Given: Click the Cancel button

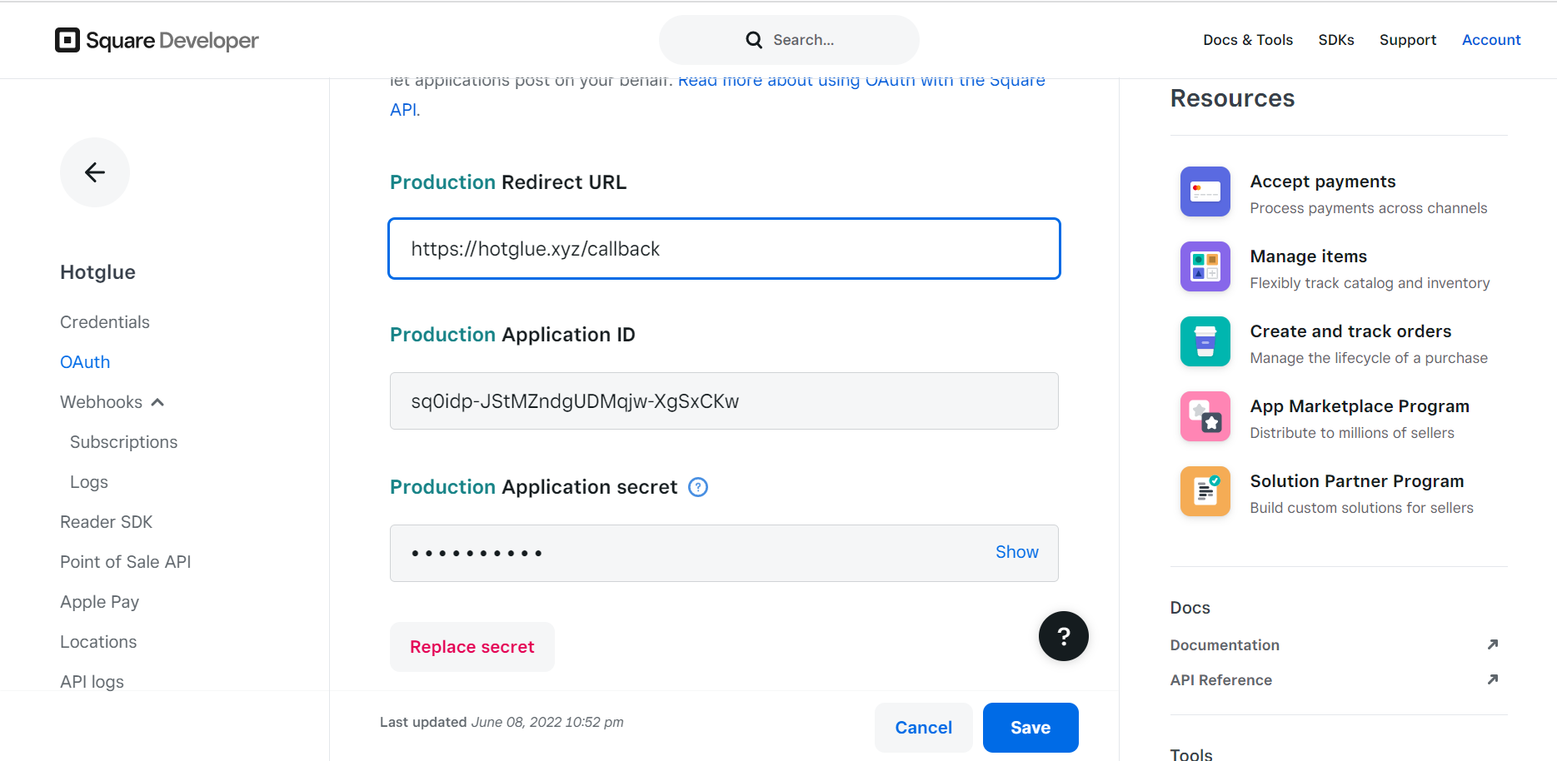Looking at the screenshot, I should tap(923, 728).
